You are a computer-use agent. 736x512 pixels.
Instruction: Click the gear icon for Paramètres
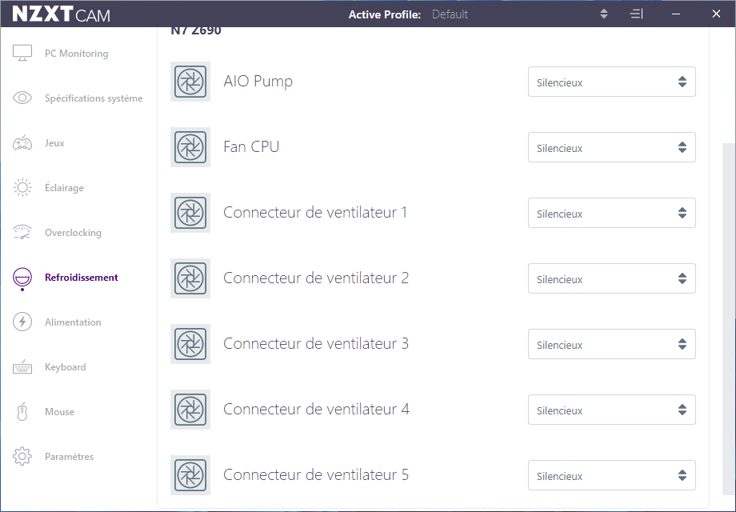click(x=22, y=456)
